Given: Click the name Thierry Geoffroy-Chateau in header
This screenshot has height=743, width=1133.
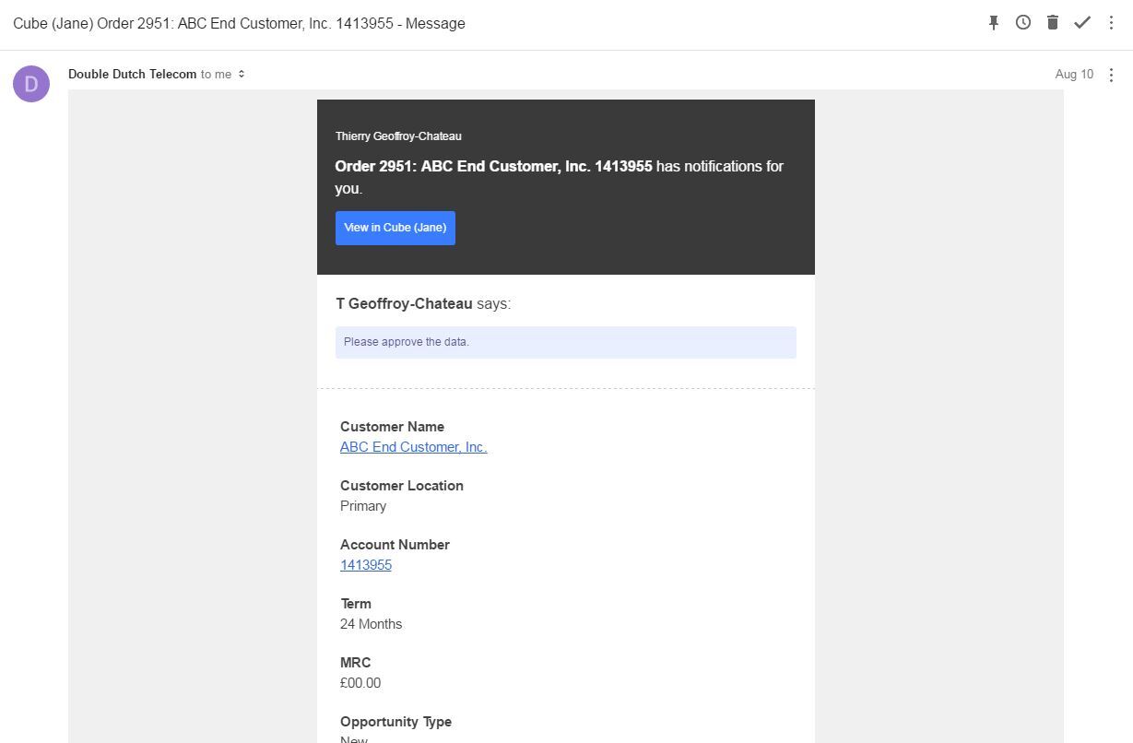Looking at the screenshot, I should tap(398, 136).
